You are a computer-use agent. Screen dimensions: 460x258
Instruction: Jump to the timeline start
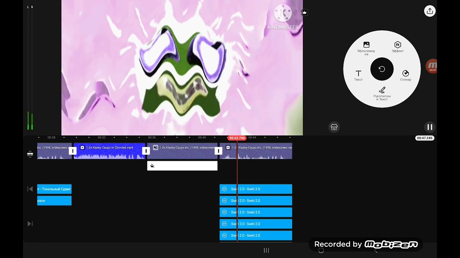point(30,189)
